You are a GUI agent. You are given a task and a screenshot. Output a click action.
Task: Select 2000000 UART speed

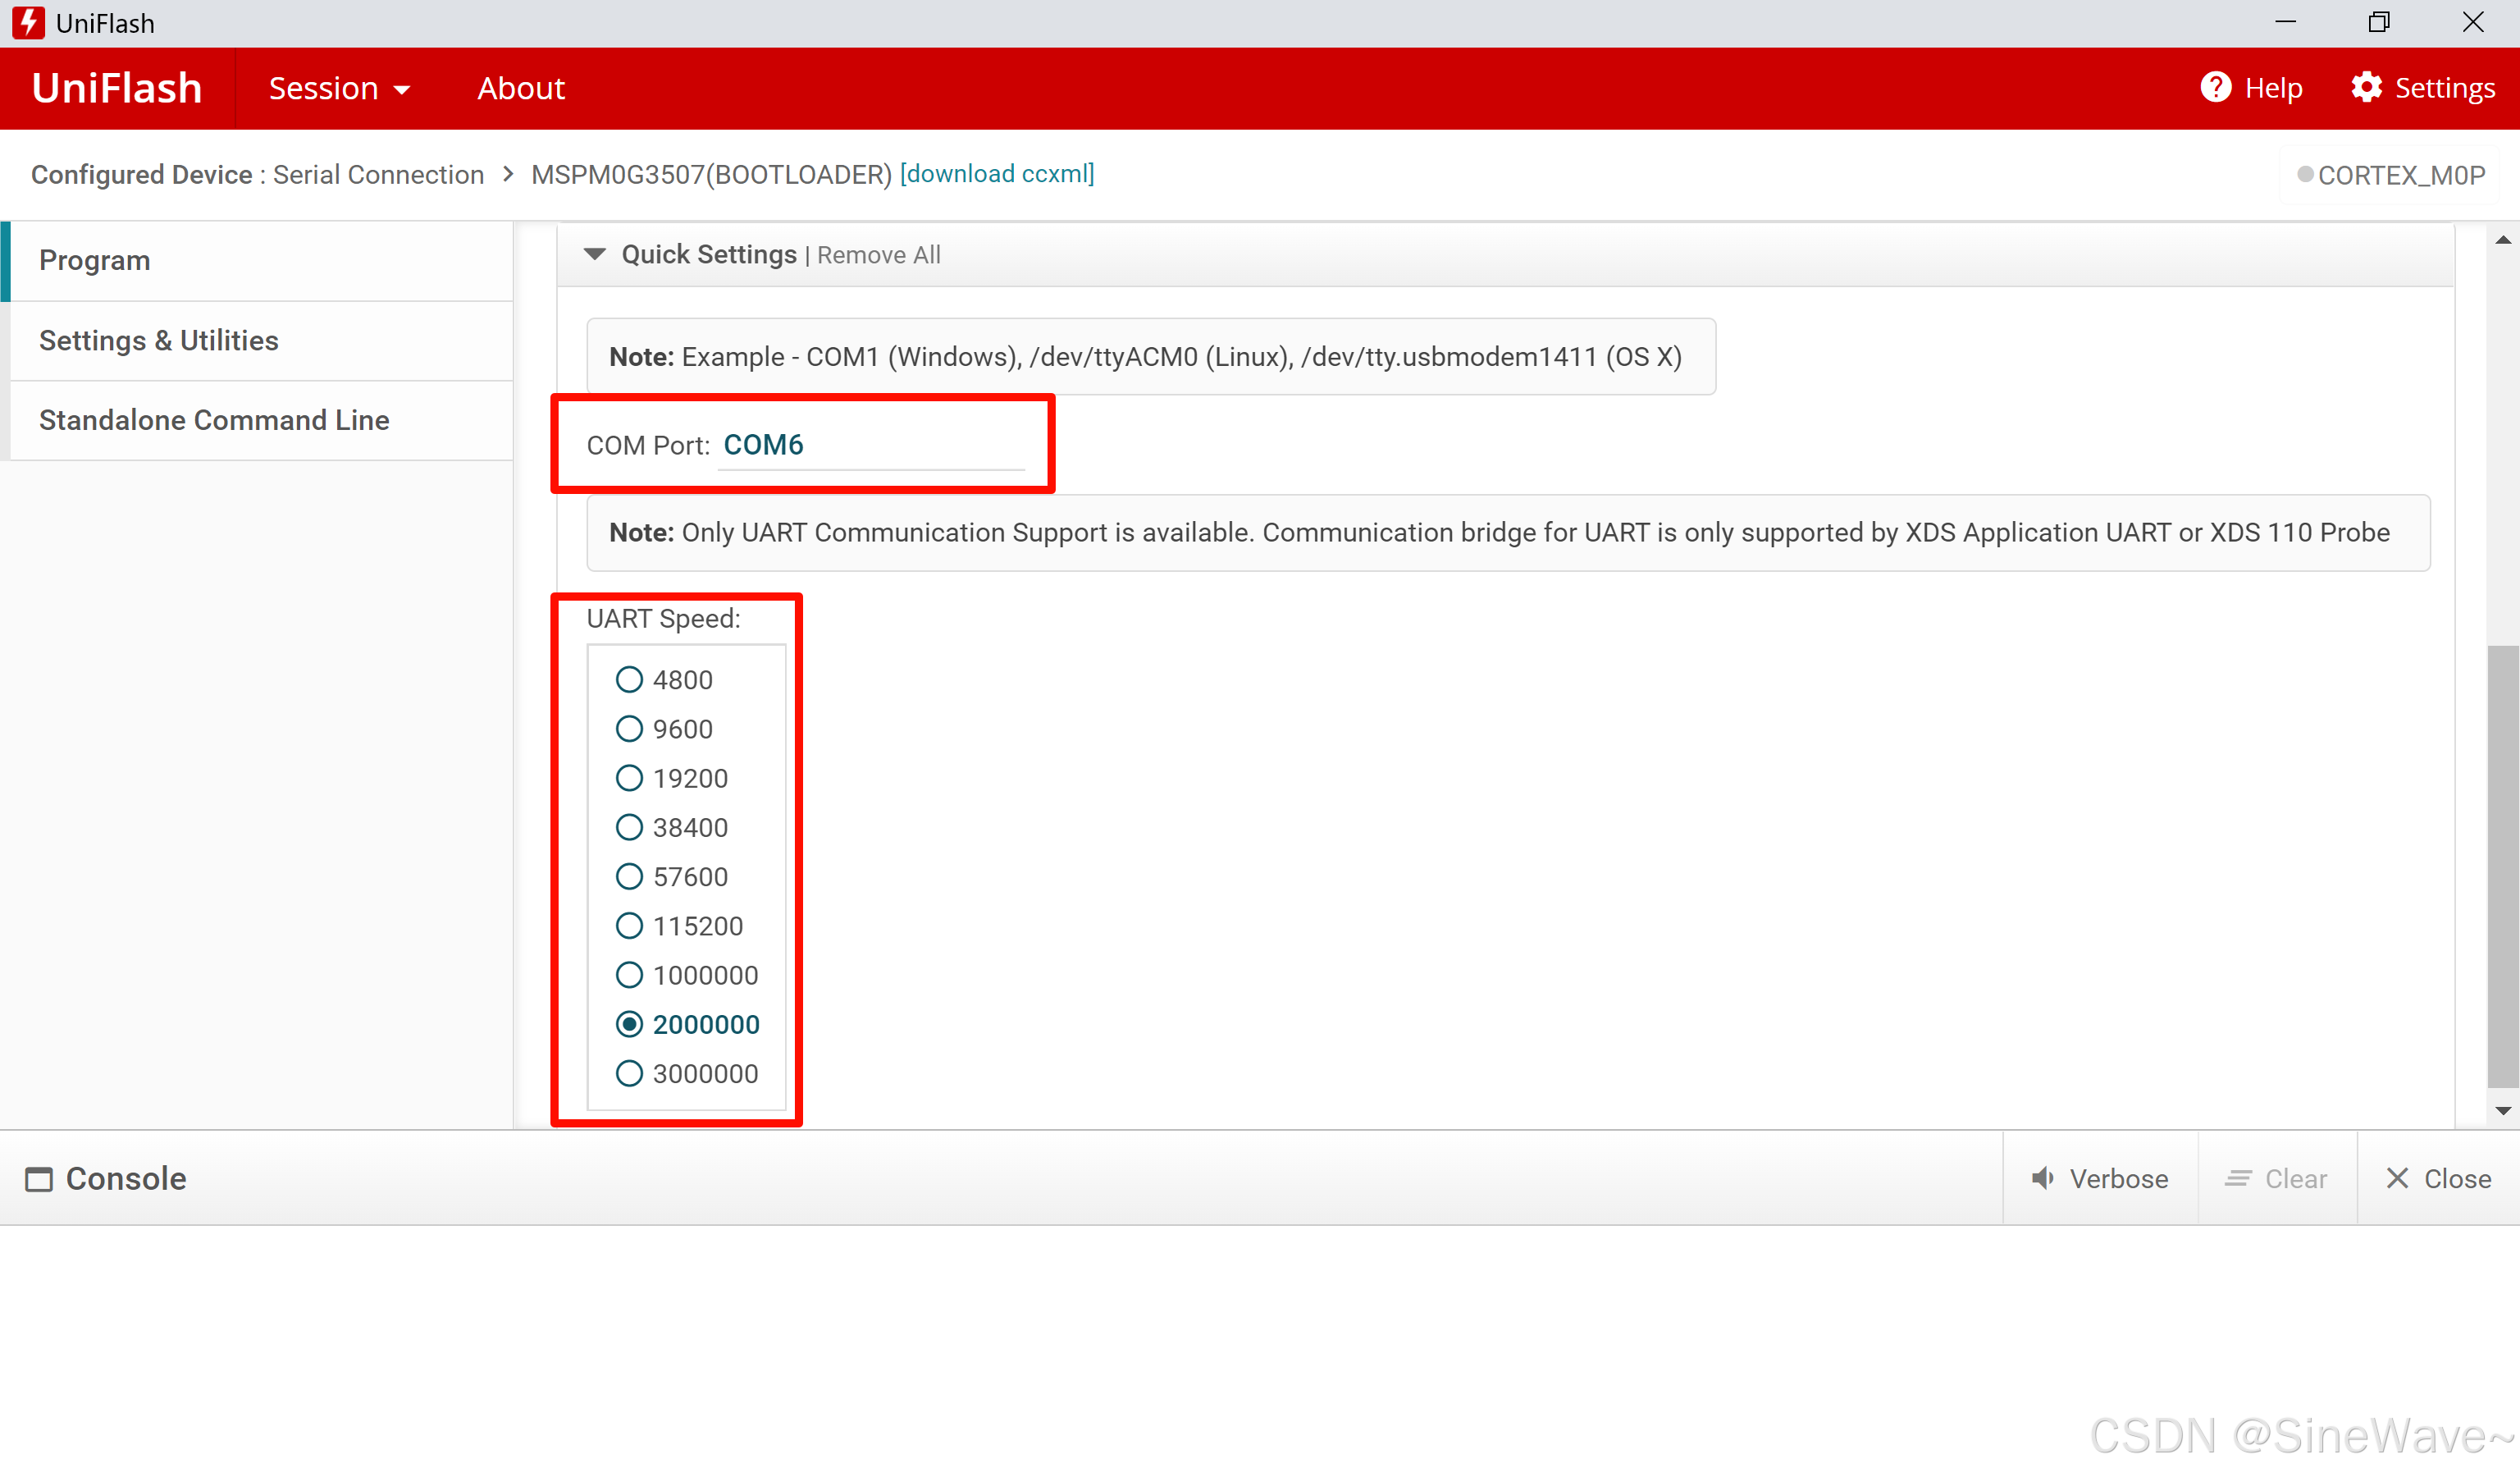629,1024
